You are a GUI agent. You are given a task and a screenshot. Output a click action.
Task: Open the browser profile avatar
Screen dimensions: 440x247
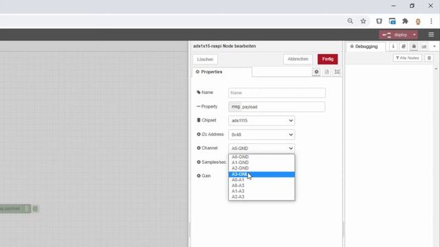click(x=418, y=21)
